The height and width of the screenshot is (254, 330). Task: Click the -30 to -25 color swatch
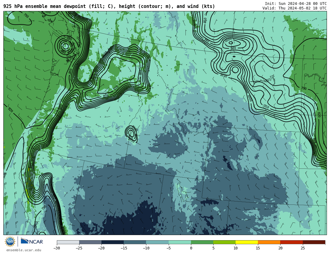pyautogui.click(x=68, y=242)
